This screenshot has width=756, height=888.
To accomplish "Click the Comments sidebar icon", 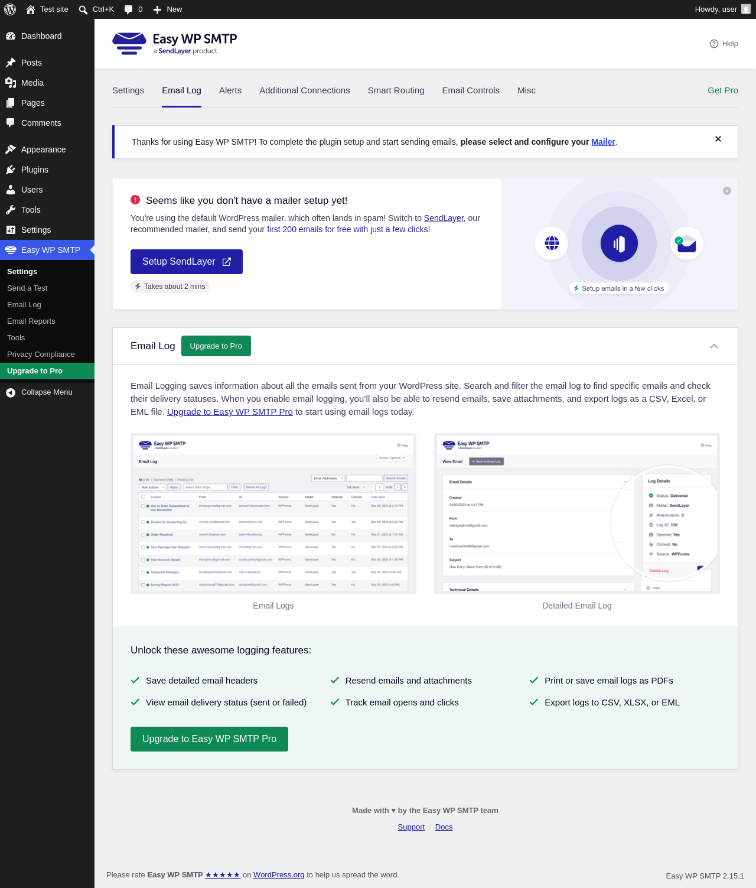I will pyautogui.click(x=11, y=123).
